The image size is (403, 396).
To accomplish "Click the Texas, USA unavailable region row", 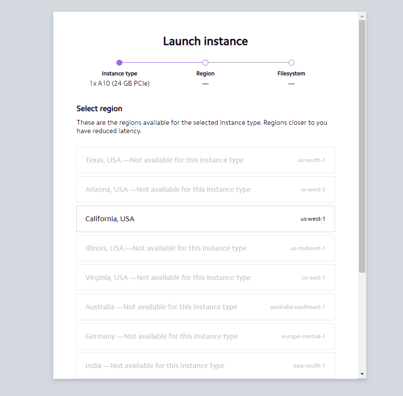I will point(205,160).
